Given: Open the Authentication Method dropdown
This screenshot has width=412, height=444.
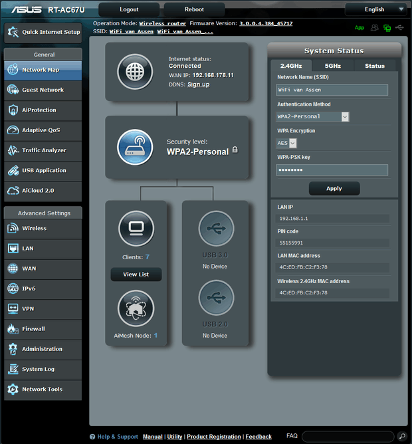Looking at the screenshot, I should (x=312, y=117).
